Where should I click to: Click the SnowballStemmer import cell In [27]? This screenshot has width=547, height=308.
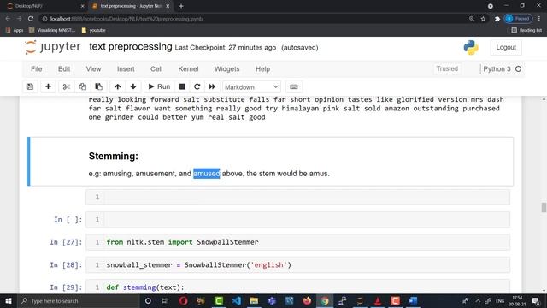[x=298, y=242]
